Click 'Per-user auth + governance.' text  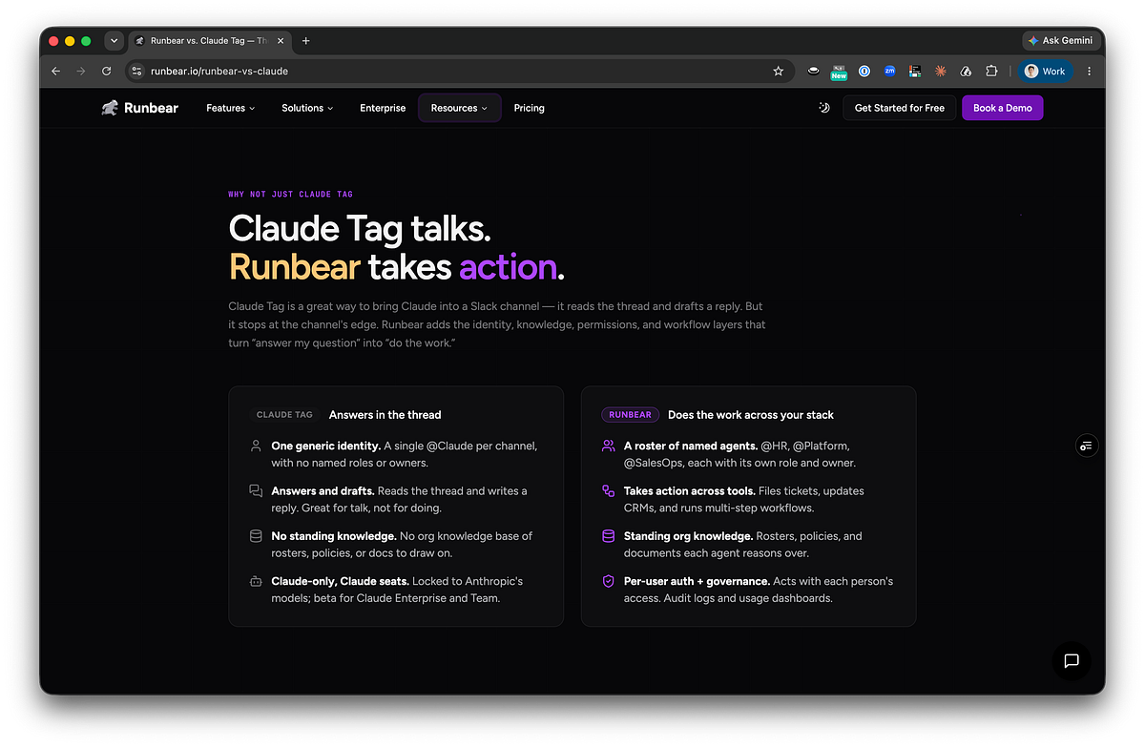pyautogui.click(x=697, y=581)
